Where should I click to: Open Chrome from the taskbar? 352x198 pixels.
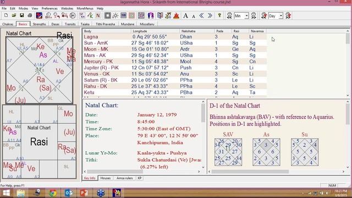53,193
